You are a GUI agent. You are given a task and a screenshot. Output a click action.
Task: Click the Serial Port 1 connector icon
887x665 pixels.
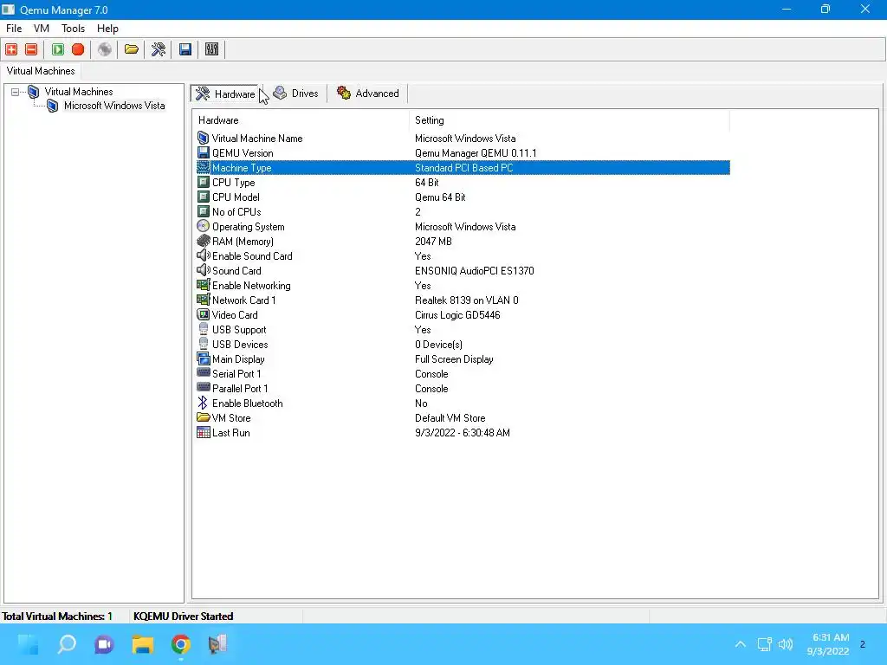pos(203,372)
